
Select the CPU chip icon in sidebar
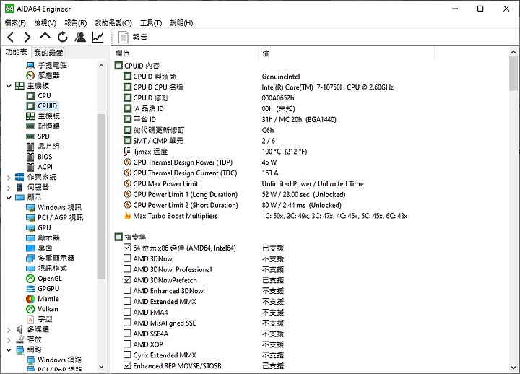point(30,96)
